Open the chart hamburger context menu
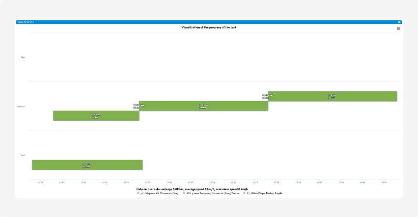The height and width of the screenshot is (217, 418). 398,28
